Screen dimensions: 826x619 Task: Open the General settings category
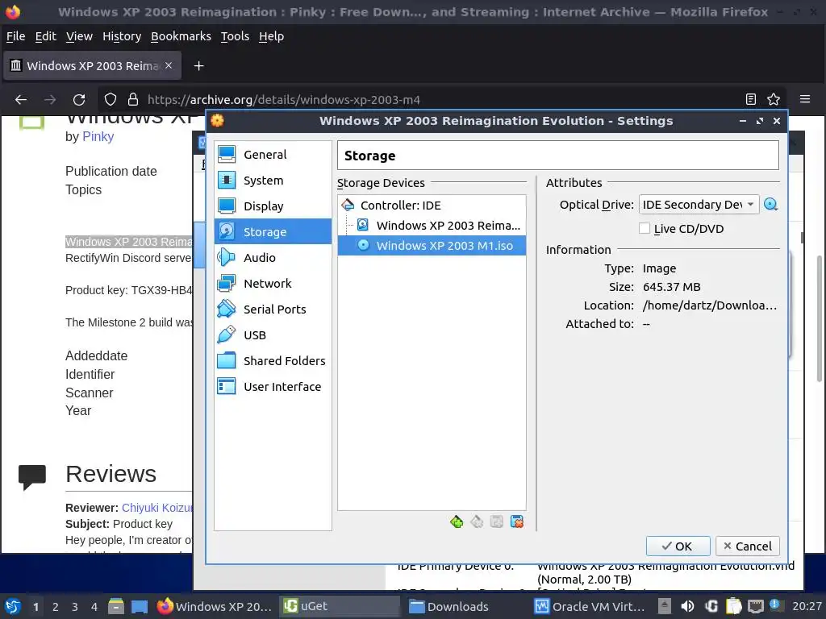273,154
